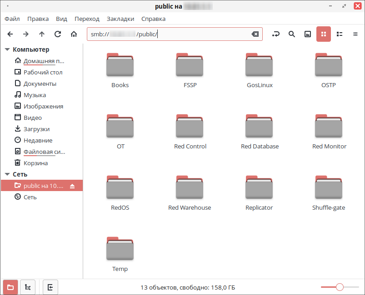
Task: Eject the mounted public share
Action: pyautogui.click(x=72, y=186)
